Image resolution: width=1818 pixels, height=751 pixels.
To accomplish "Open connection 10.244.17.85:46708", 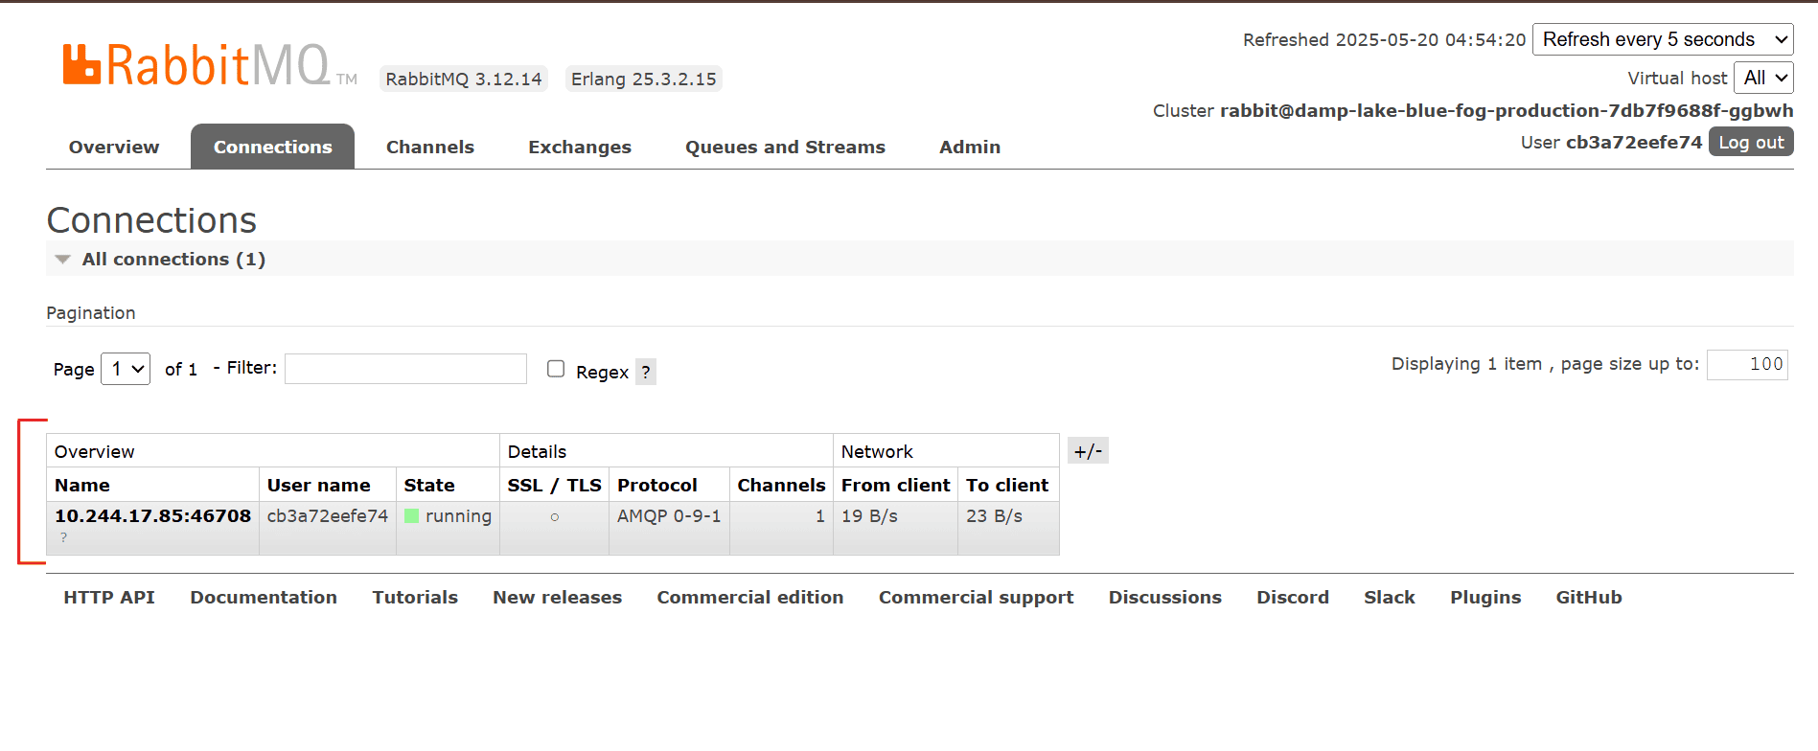I will [152, 515].
